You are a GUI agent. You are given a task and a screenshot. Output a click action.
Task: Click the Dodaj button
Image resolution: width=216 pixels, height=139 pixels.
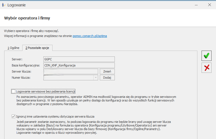107,78
